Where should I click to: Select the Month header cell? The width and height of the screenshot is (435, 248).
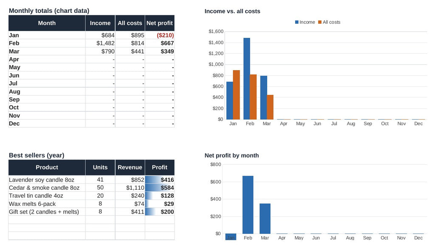pos(47,23)
